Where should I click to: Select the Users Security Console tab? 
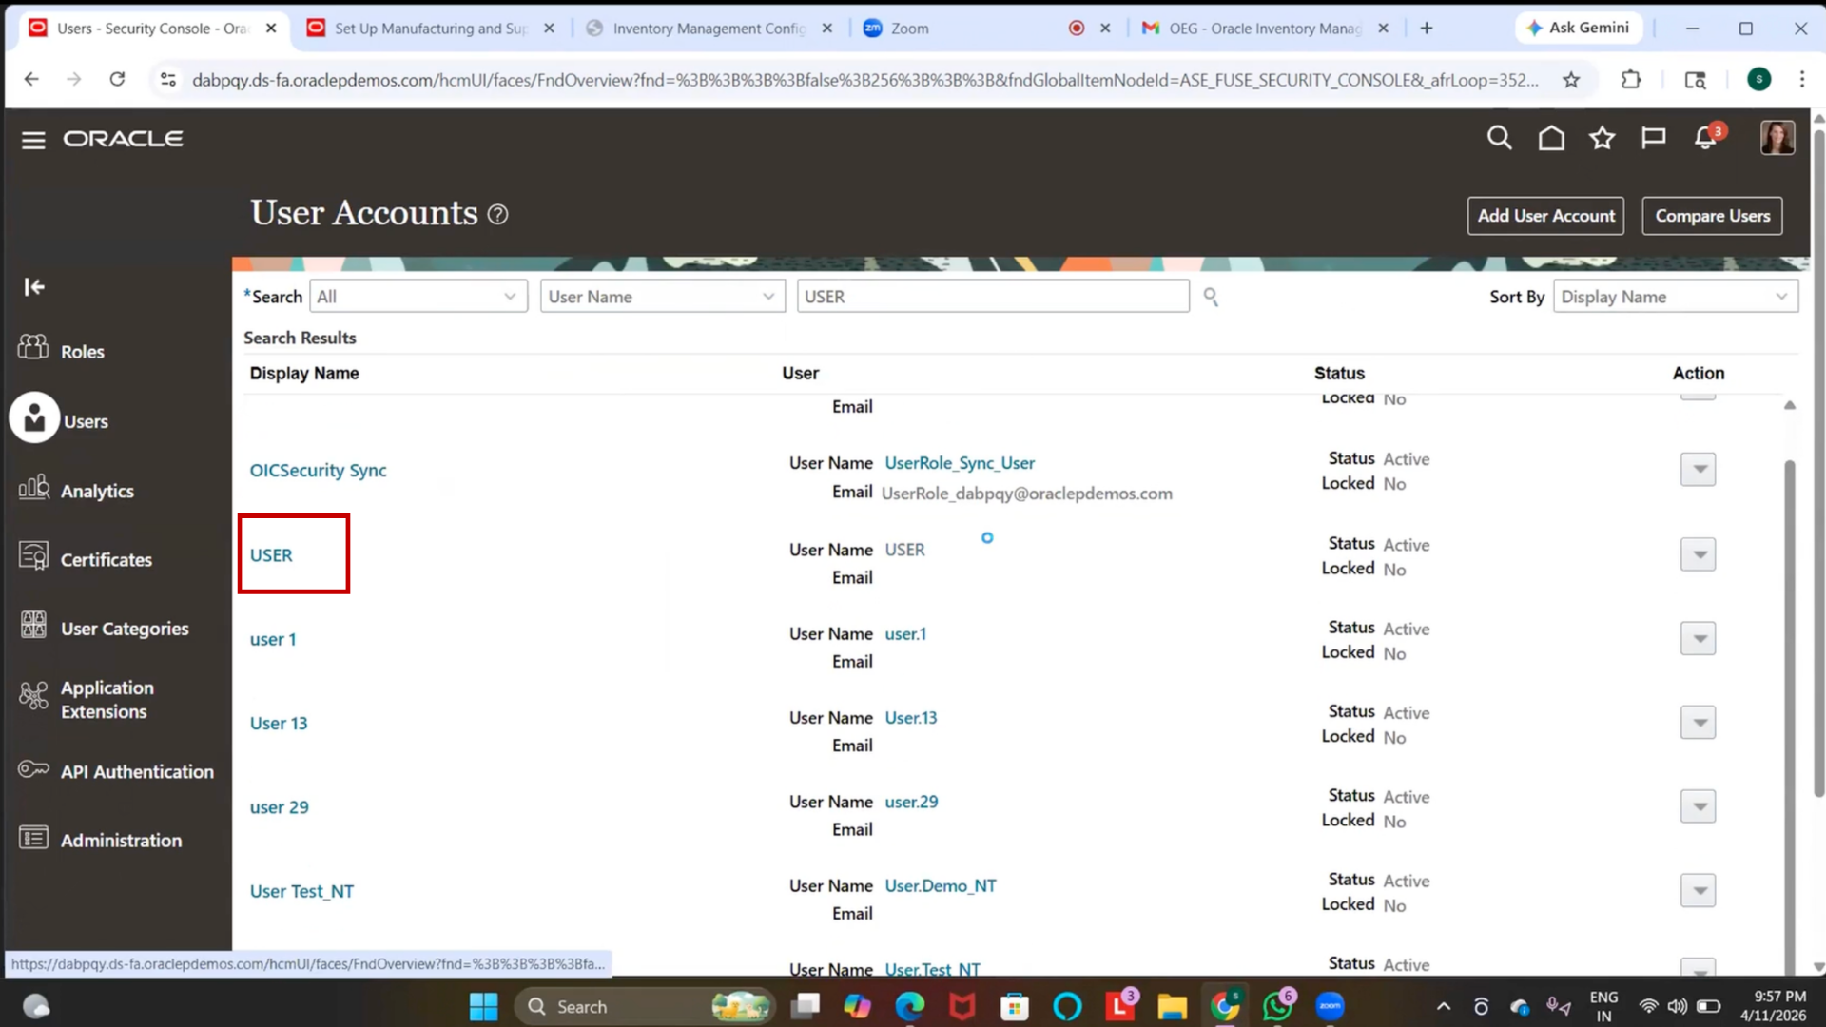[x=152, y=29]
